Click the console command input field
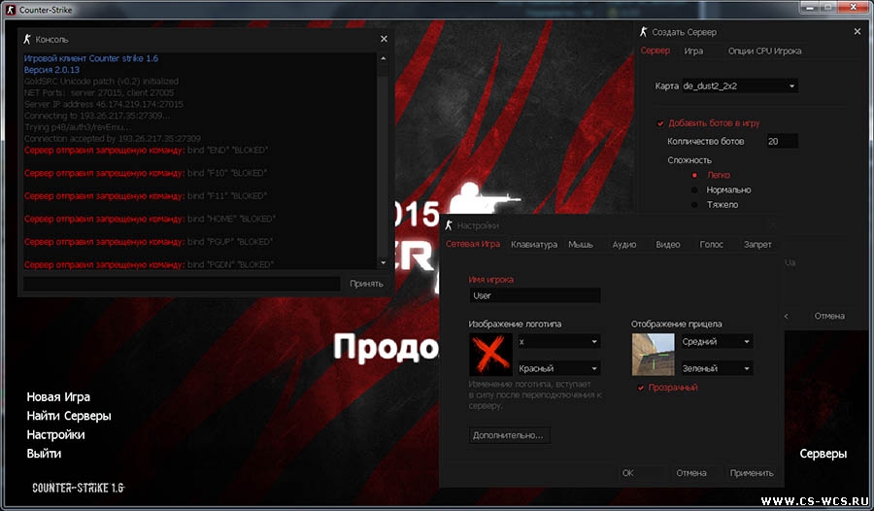The width and height of the screenshot is (874, 511). pos(182,284)
